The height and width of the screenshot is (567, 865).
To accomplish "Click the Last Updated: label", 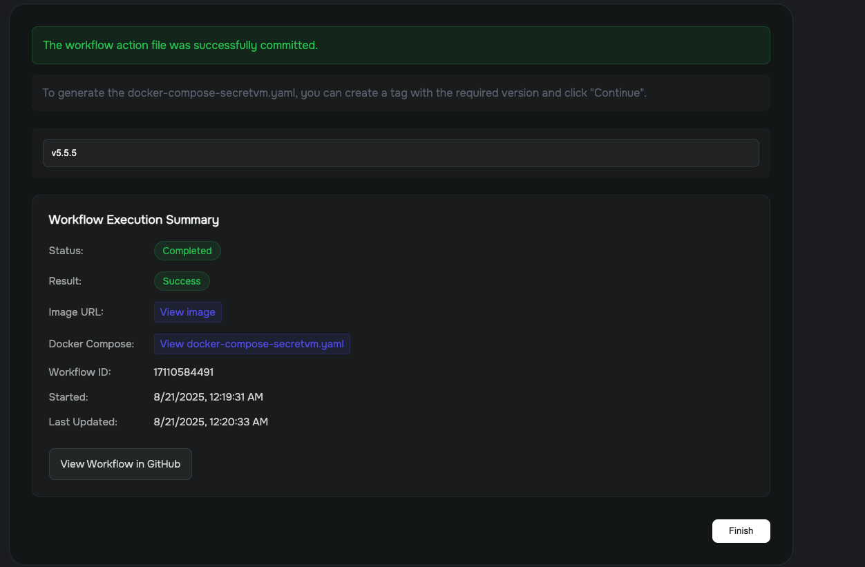I will [x=83, y=422].
